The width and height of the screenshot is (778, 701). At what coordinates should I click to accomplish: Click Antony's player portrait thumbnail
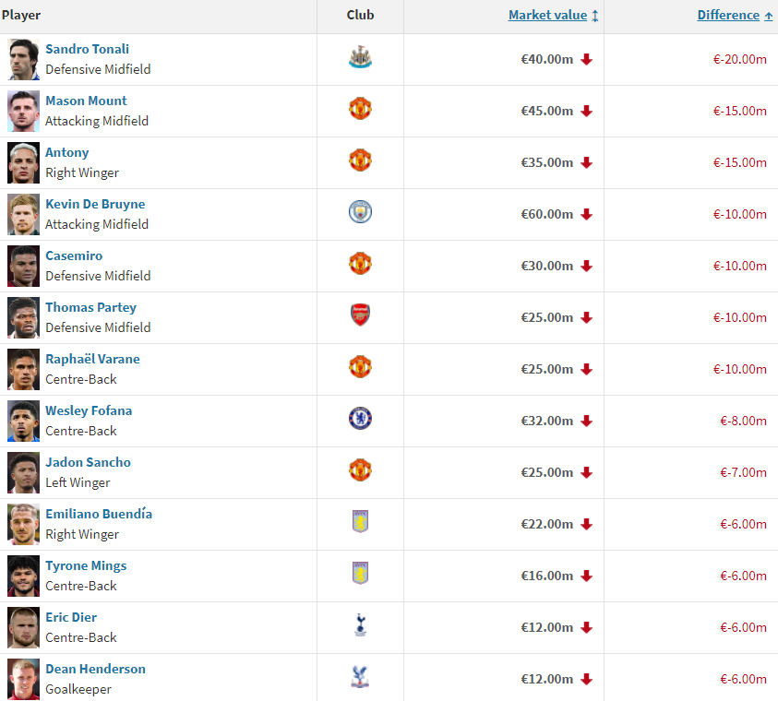tap(23, 162)
